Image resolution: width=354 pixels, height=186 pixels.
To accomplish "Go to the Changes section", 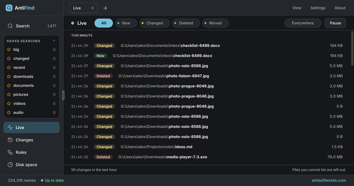I will [32, 140].
